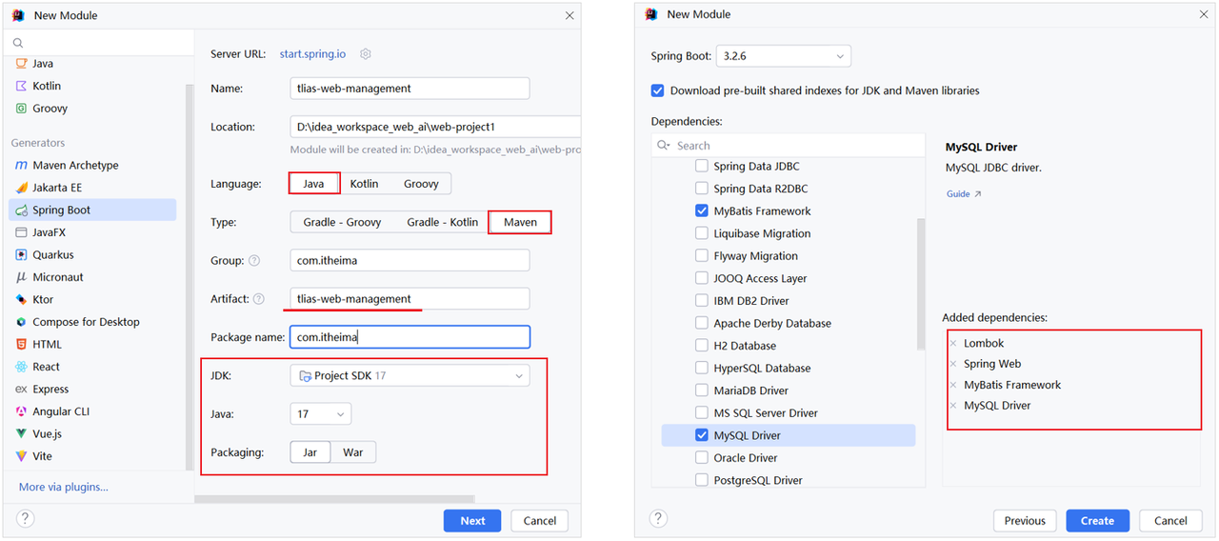This screenshot has height=541, width=1219.
Task: Choose the Jakarta EE generator icon
Action: [x=21, y=188]
